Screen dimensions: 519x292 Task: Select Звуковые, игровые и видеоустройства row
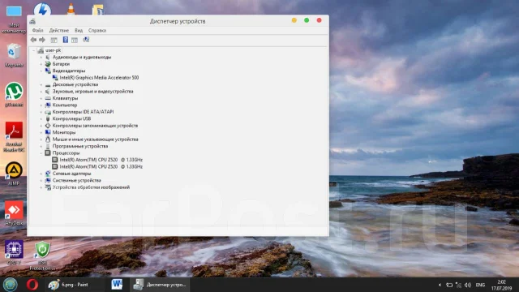point(92,92)
